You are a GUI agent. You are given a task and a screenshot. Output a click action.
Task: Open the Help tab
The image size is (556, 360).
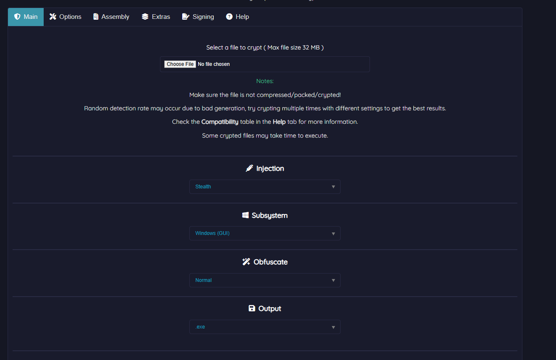237,17
